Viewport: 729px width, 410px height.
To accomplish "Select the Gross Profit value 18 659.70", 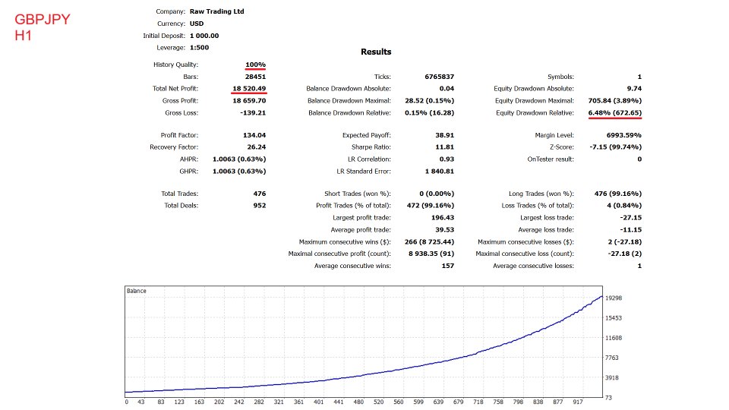I will (x=249, y=100).
